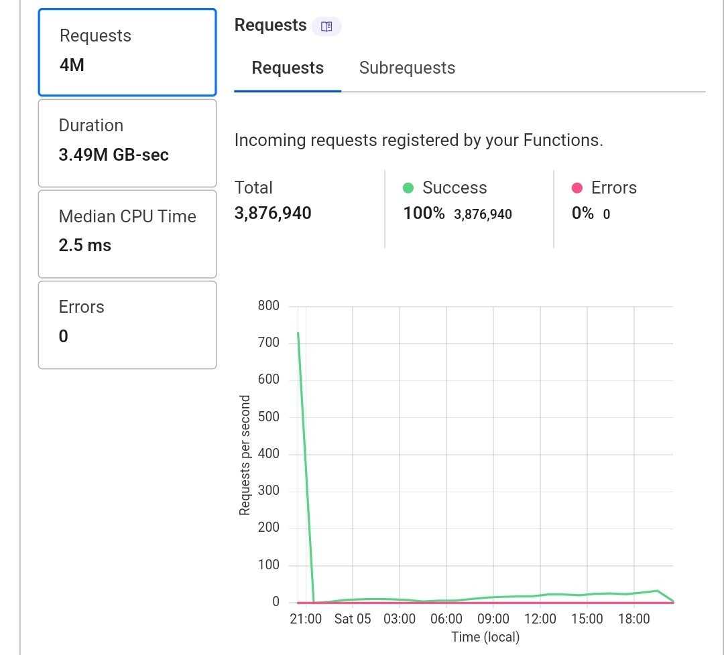Click the pink Errors legend dot

click(577, 188)
